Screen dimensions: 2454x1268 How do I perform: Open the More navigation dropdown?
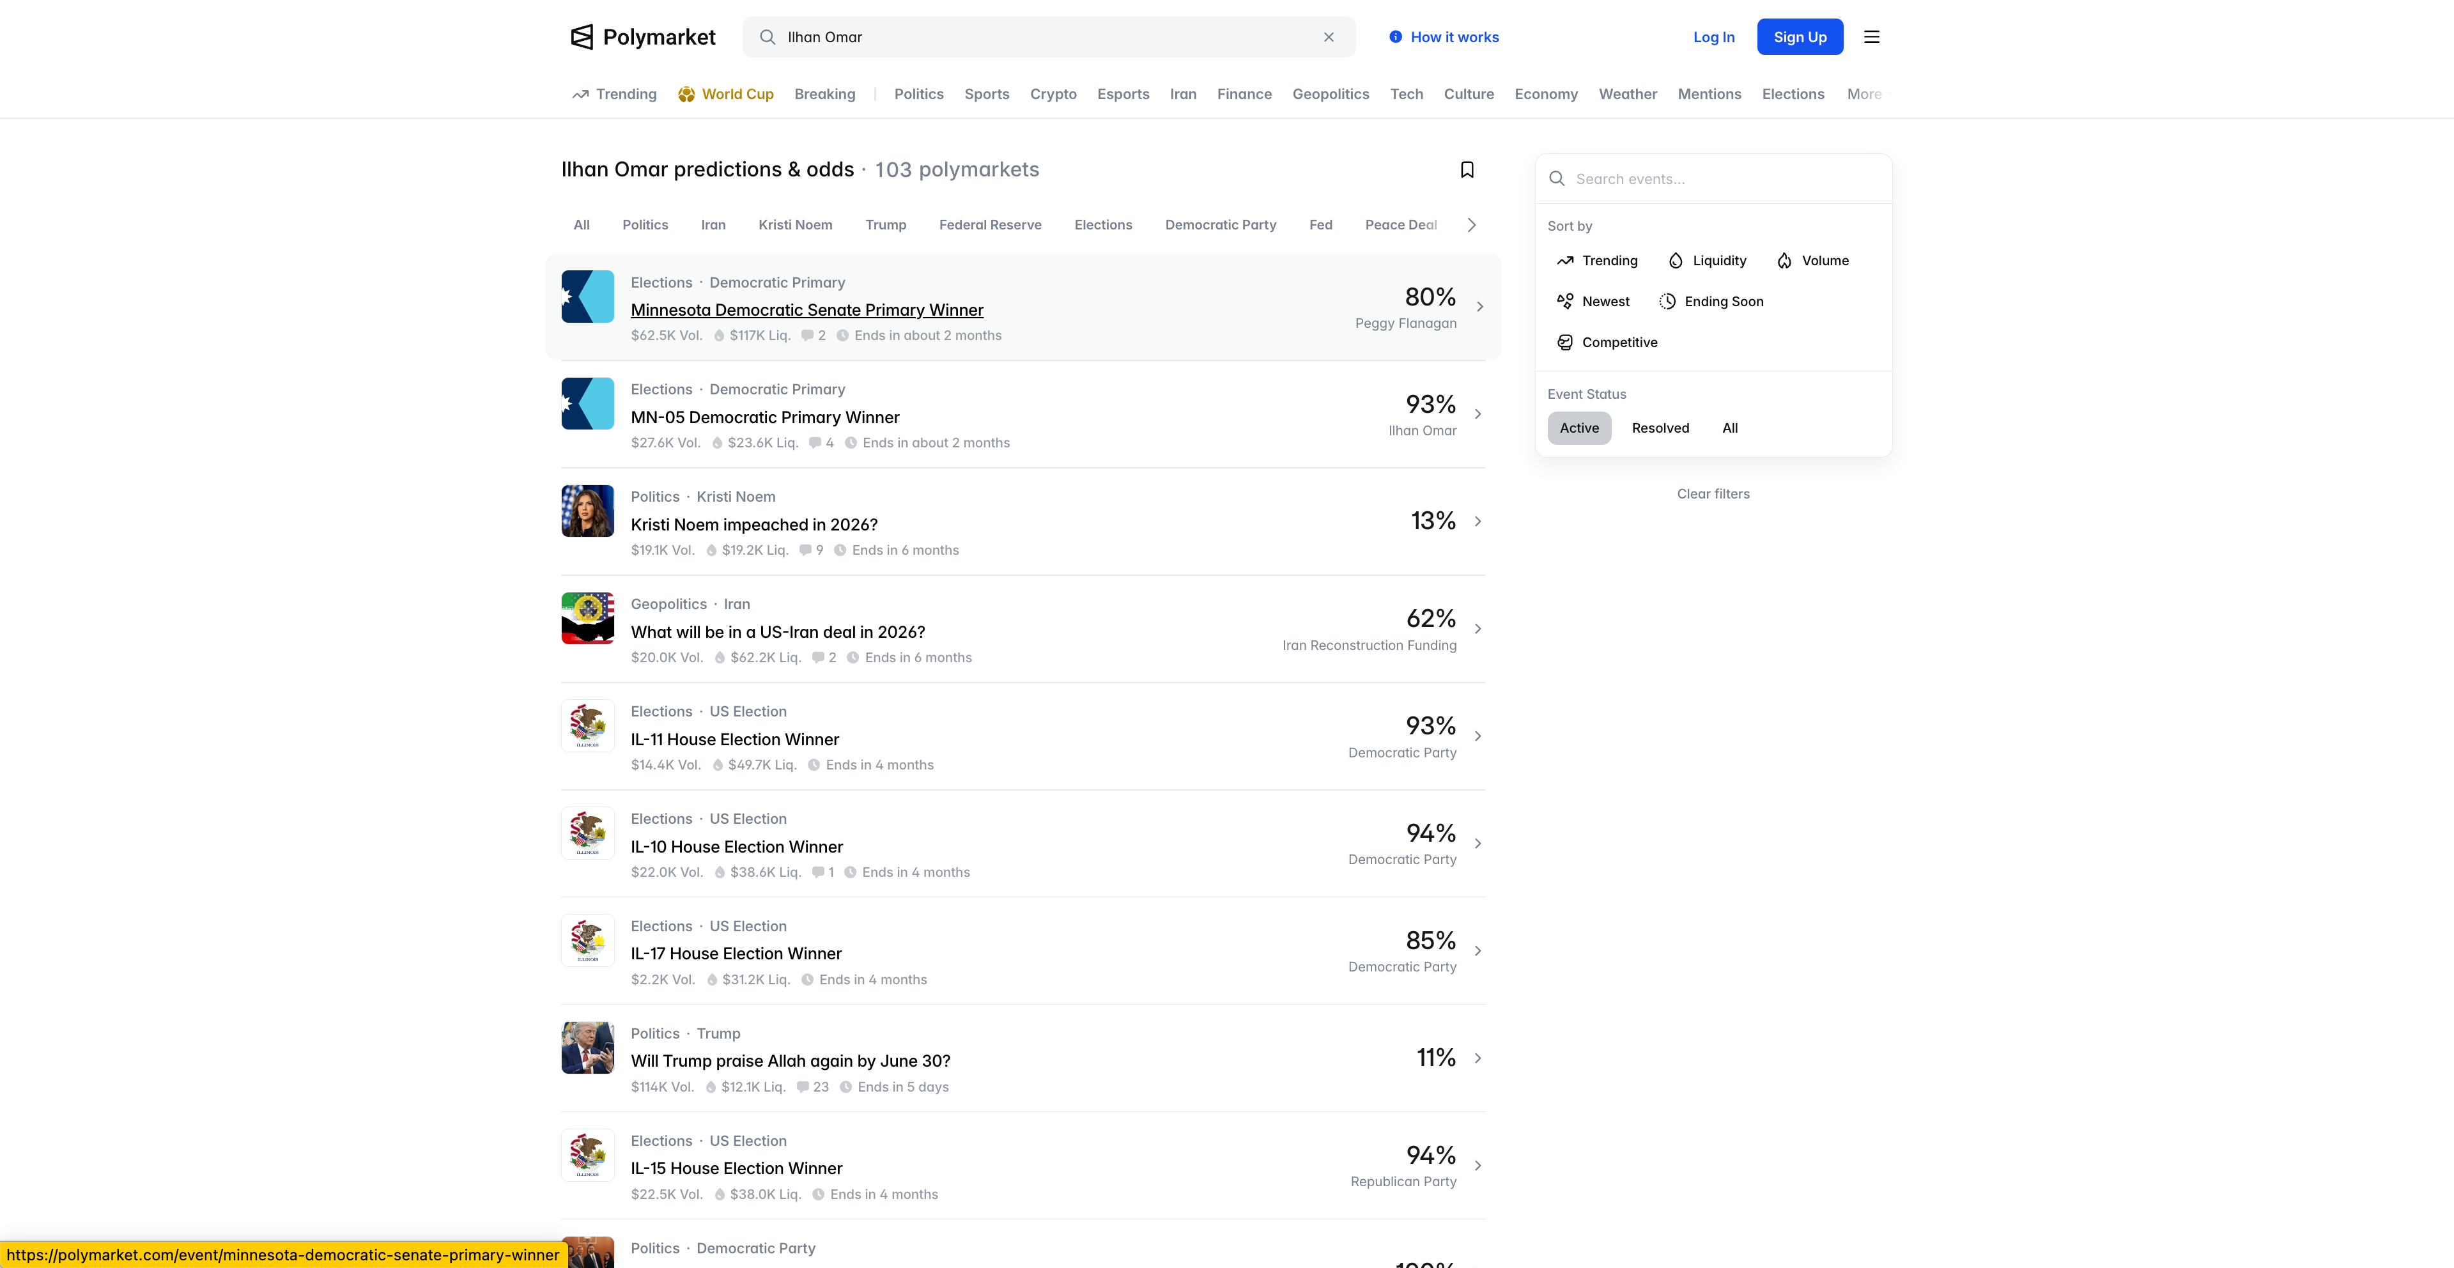[x=1864, y=95]
